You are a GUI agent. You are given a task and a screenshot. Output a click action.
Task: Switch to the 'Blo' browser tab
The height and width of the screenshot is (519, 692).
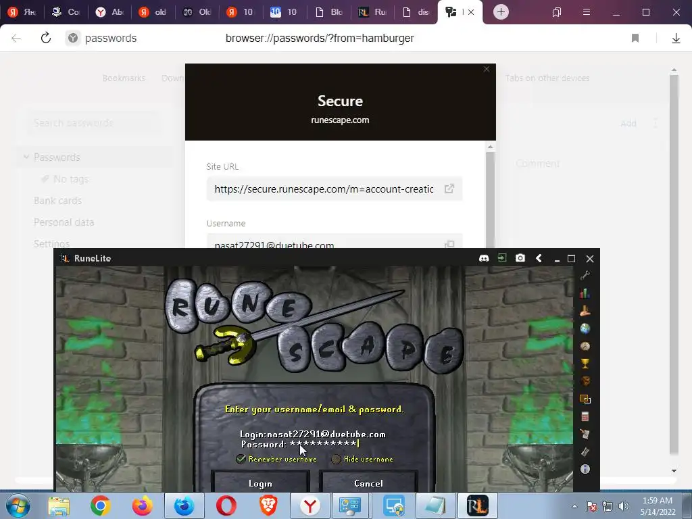(x=328, y=12)
